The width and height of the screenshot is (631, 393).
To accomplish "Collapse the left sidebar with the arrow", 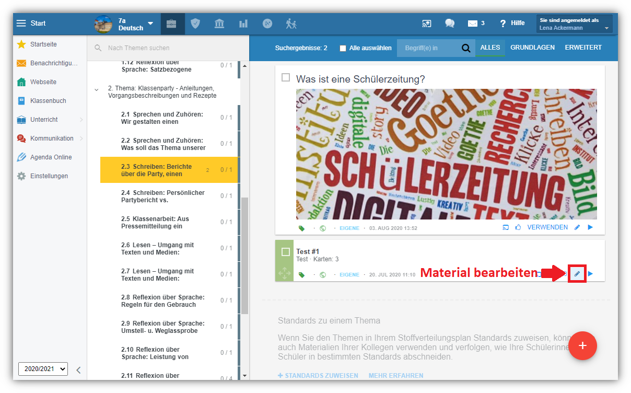I will click(78, 370).
